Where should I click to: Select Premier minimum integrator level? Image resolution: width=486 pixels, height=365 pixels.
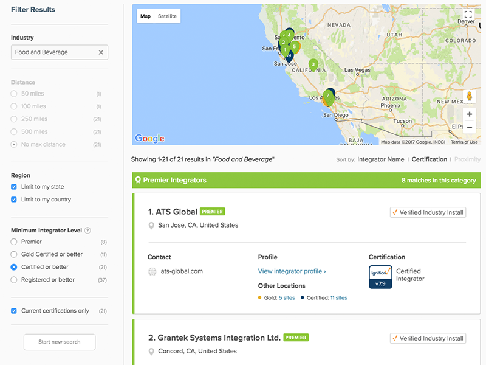[x=13, y=242]
